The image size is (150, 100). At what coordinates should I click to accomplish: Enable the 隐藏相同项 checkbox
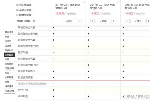tap(17, 15)
